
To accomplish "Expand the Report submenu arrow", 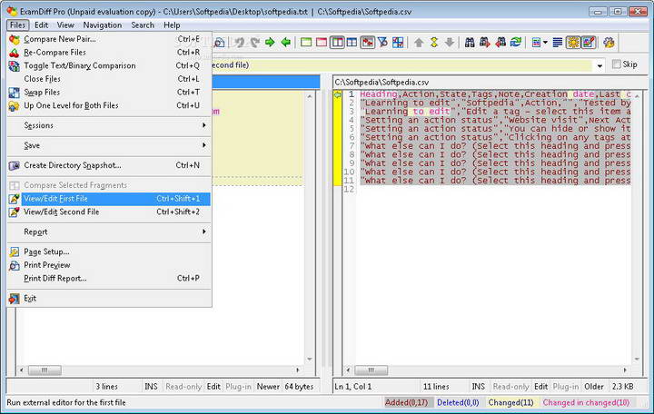I will pos(204,232).
